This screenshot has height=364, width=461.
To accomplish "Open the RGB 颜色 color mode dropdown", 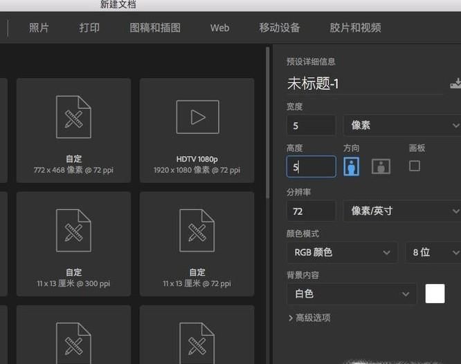I will point(342,252).
